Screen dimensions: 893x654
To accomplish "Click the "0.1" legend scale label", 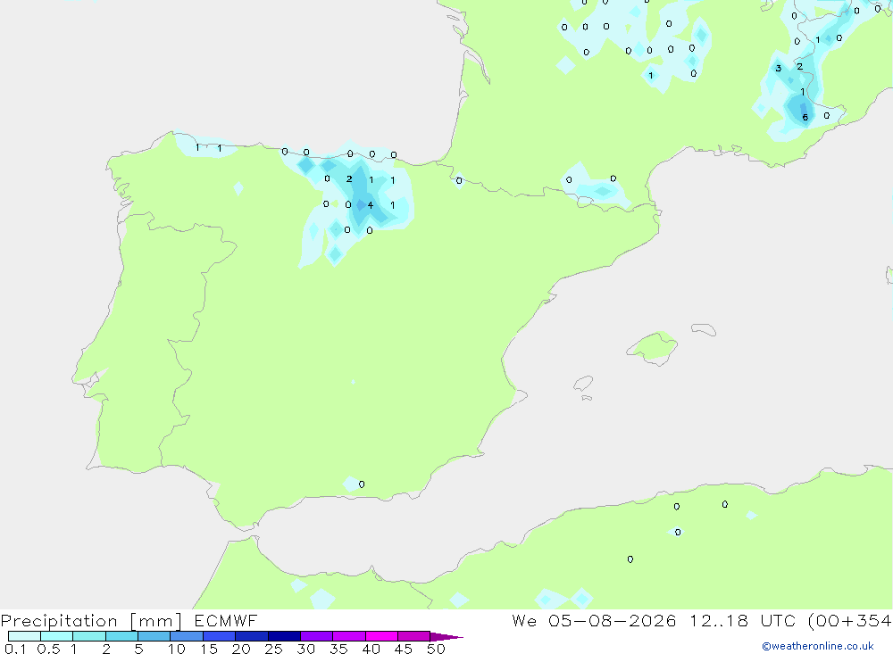I will 15,649.
